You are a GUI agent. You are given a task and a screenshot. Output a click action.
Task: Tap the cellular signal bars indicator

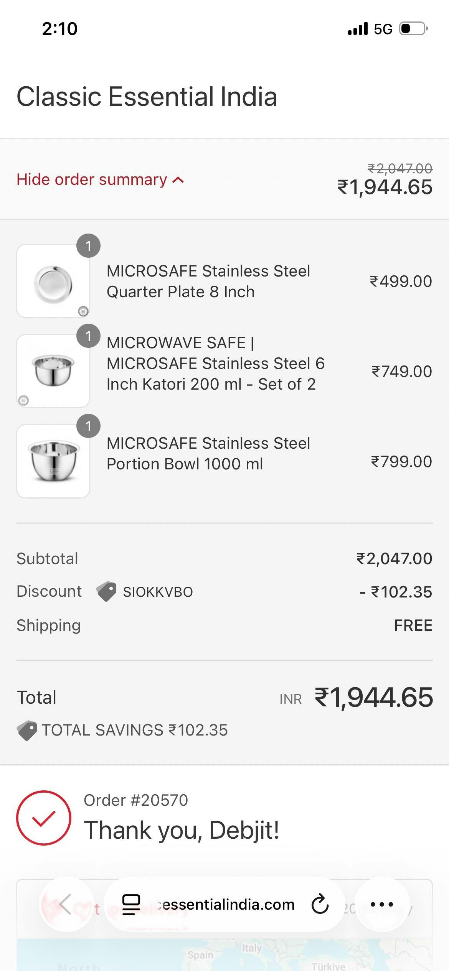358,29
